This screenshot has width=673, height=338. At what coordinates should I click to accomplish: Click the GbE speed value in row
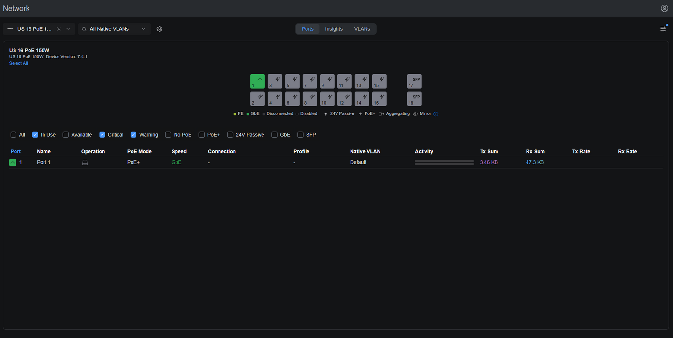tap(176, 162)
